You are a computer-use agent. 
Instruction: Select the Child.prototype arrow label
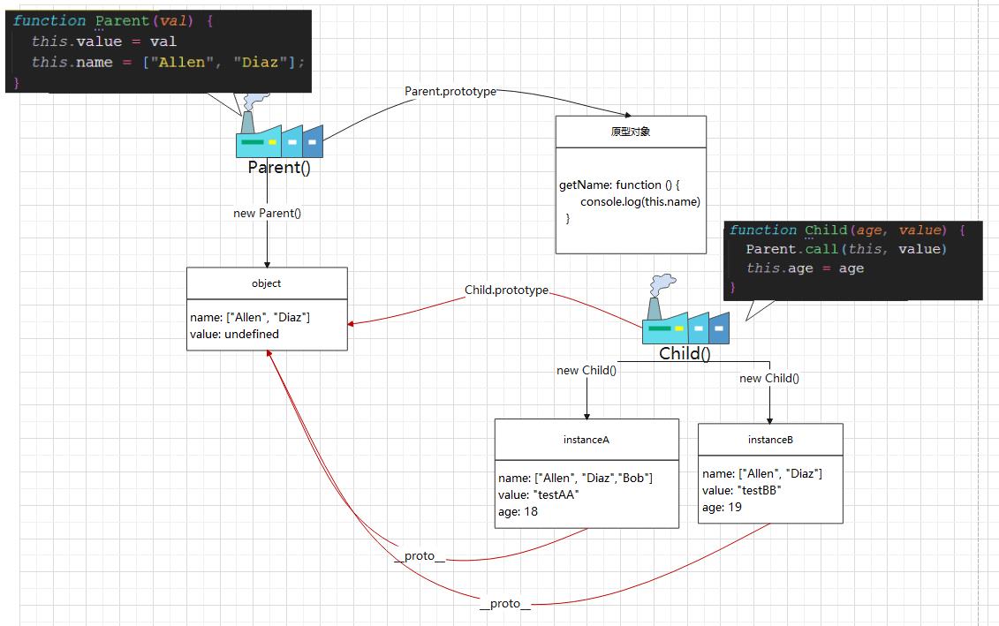[506, 290]
